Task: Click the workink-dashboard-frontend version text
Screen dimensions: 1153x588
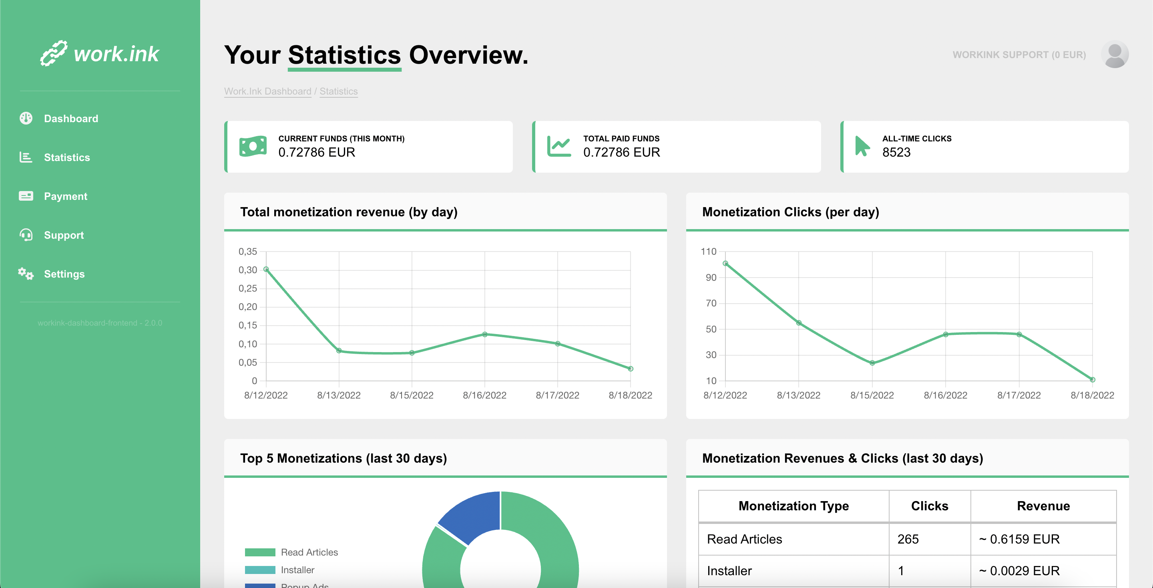Action: pyautogui.click(x=100, y=323)
